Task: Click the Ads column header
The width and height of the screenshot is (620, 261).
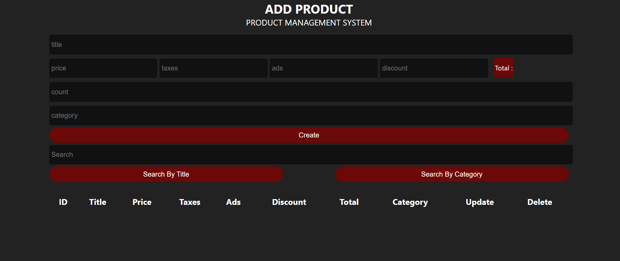Action: point(233,202)
